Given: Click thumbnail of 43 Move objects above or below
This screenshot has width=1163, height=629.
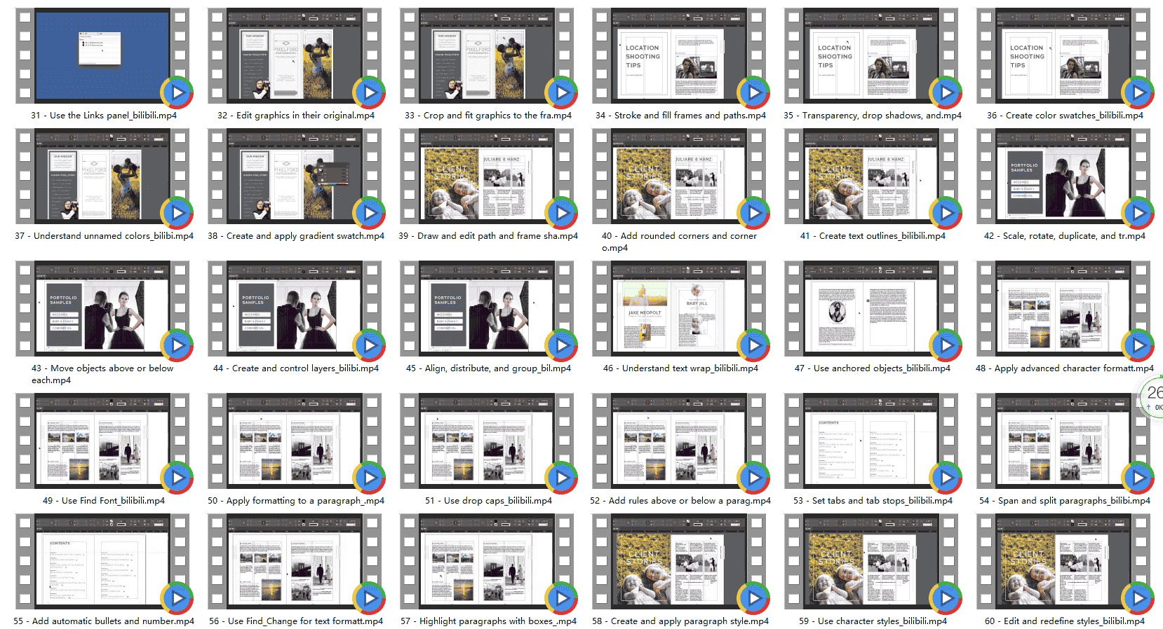Looking at the screenshot, I should 102,309.
